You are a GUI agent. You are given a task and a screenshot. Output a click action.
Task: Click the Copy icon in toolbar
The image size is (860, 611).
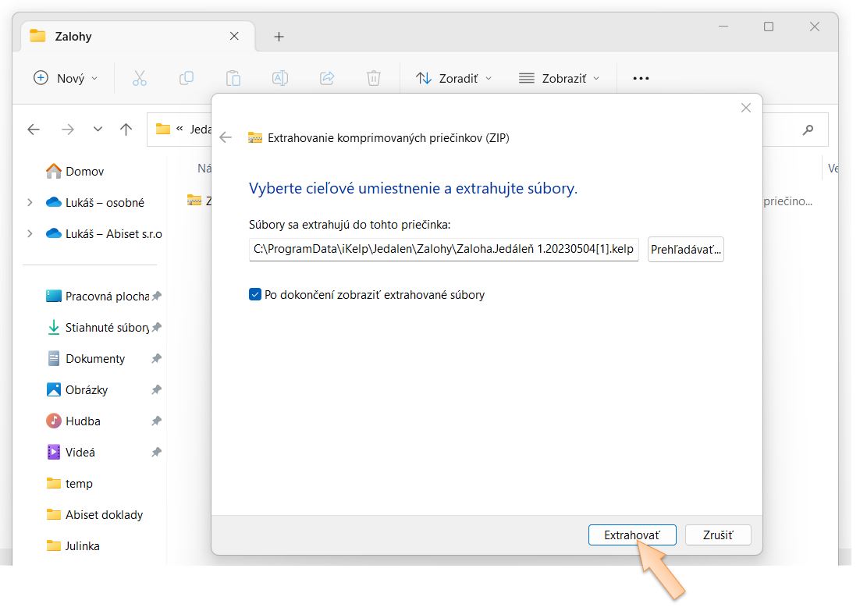(187, 78)
